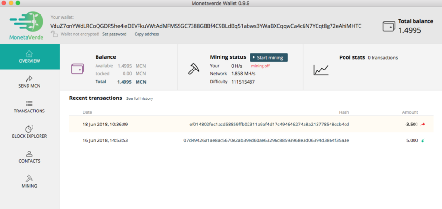Select the 16 Jun 2018 transaction date
Image resolution: width=442 pixels, height=209 pixels.
[x=105, y=140]
